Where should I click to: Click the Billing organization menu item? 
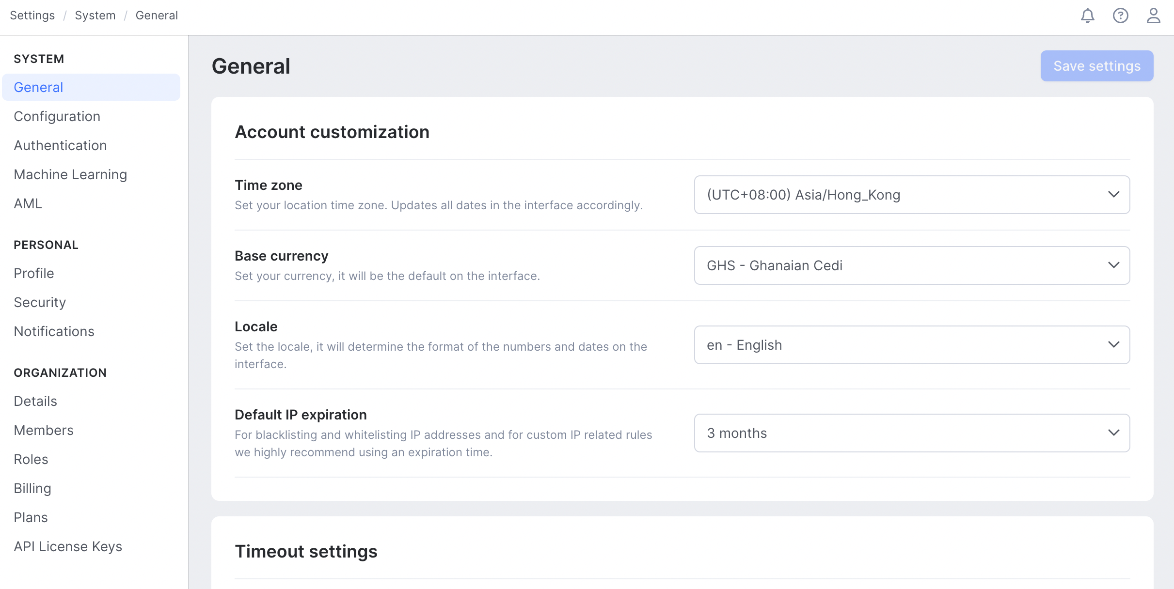32,488
